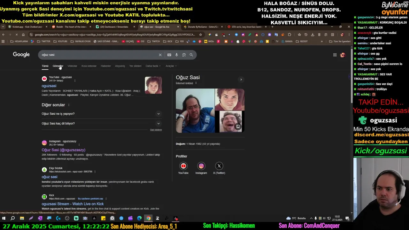This screenshot has width=409, height=230.
Task: Open Windows taskbar search
Action: (x=13, y=218)
